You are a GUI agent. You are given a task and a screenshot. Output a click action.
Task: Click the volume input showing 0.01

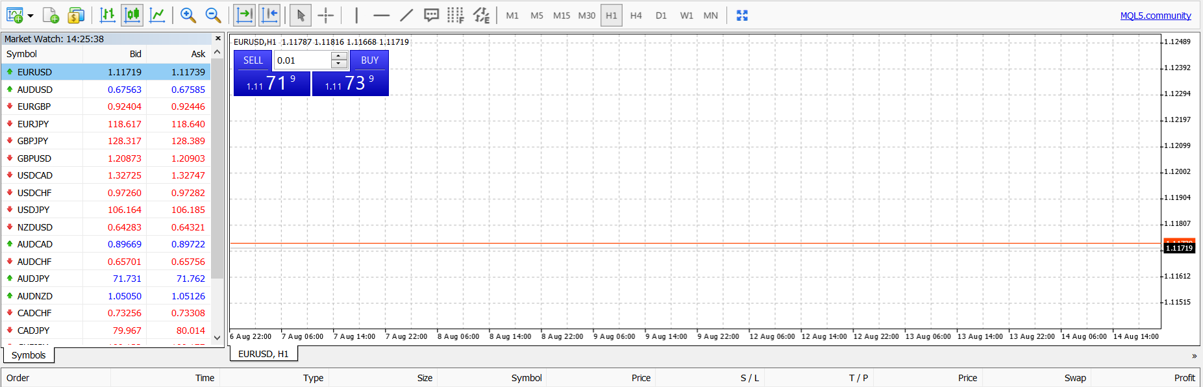(303, 60)
